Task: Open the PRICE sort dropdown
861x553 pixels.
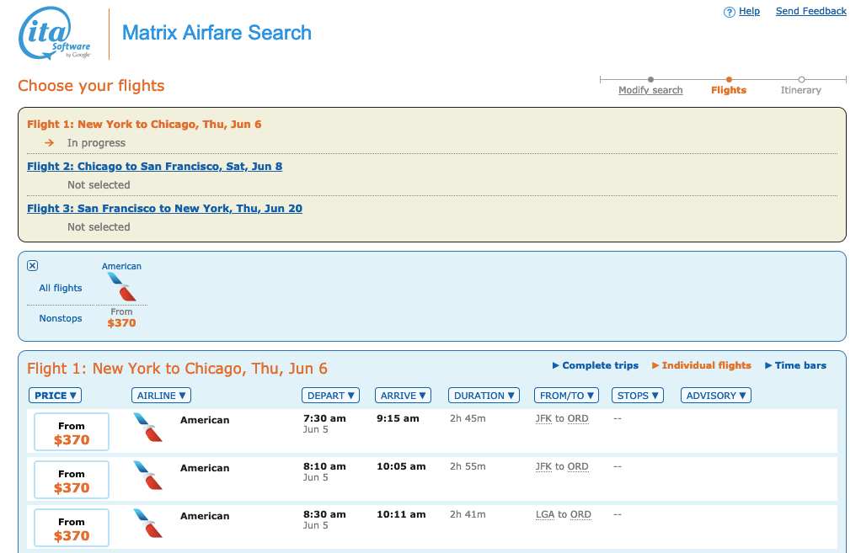Action: click(55, 395)
